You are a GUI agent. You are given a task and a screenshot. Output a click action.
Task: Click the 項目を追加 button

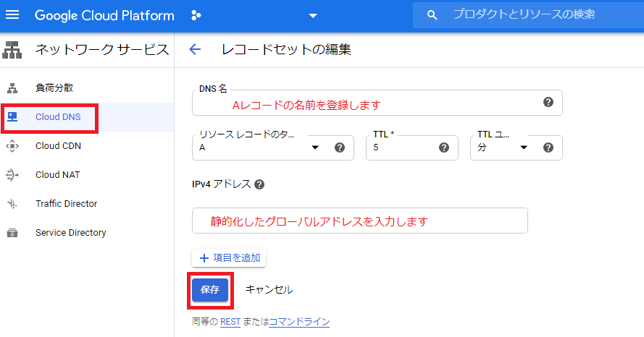[x=229, y=258]
